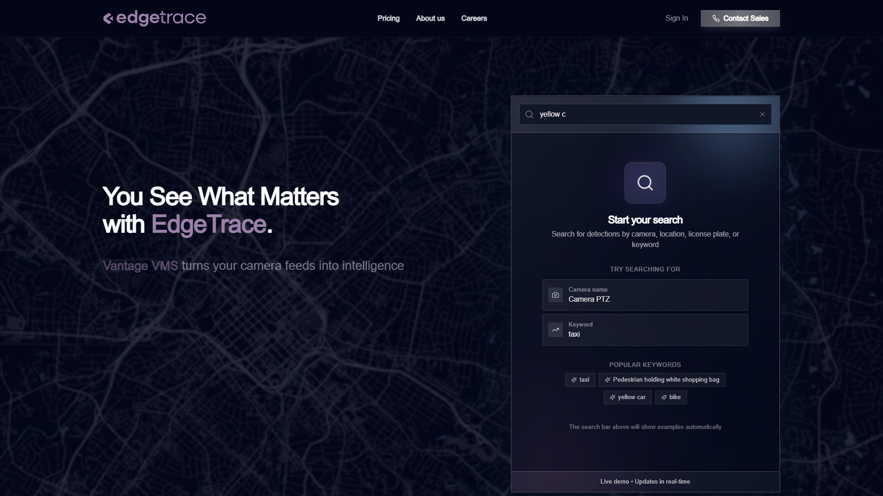Click the Contact Sales button

click(x=740, y=18)
